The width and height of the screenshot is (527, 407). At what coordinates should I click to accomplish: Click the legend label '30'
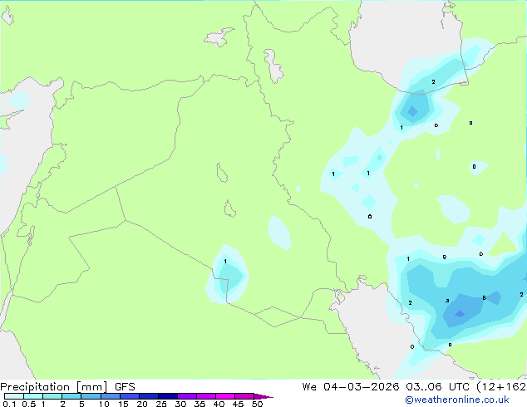point(180,404)
